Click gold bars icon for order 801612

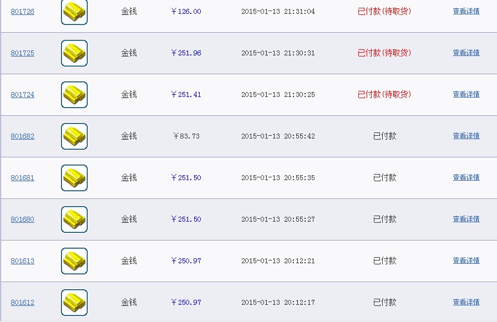pos(74,303)
